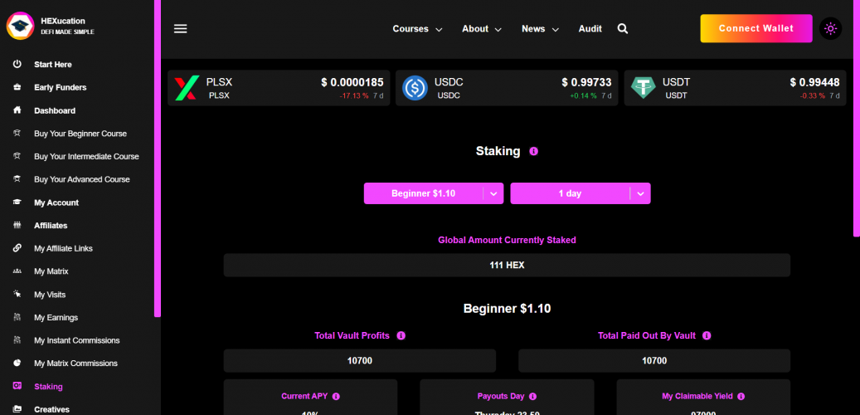Screen dimensions: 860x415
Task: Click the PLSX token logo
Action: click(x=187, y=88)
